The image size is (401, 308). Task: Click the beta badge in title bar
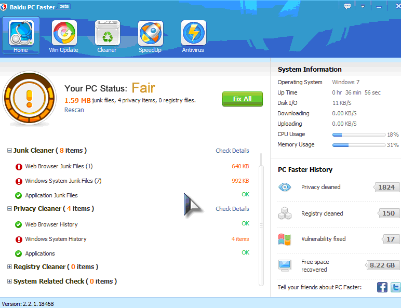[64, 6]
